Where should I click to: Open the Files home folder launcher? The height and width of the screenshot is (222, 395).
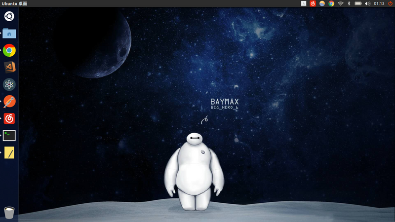click(9, 33)
